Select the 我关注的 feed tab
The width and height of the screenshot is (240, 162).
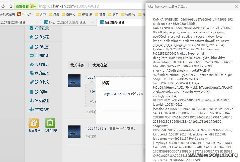point(77,65)
